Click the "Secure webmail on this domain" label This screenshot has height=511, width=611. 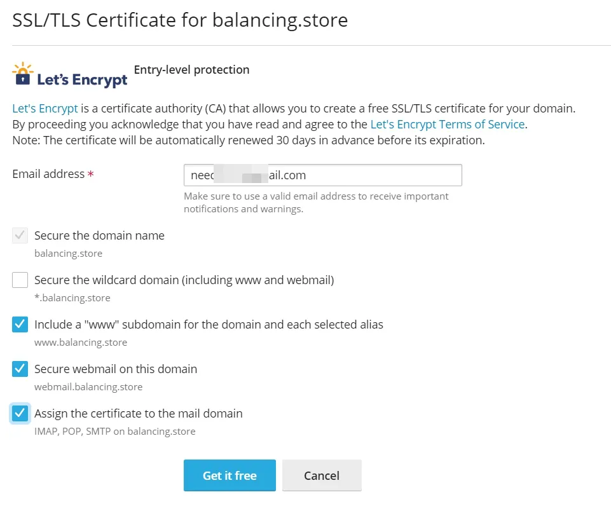[116, 369]
